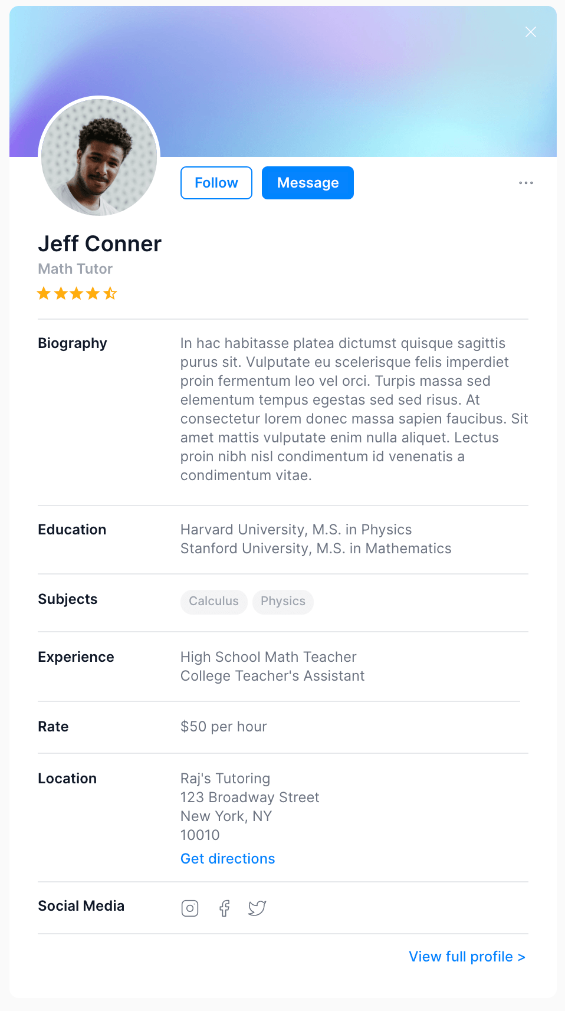Screen dimensions: 565x1011
Task: Open the Instagram social media icon
Action: coord(190,908)
